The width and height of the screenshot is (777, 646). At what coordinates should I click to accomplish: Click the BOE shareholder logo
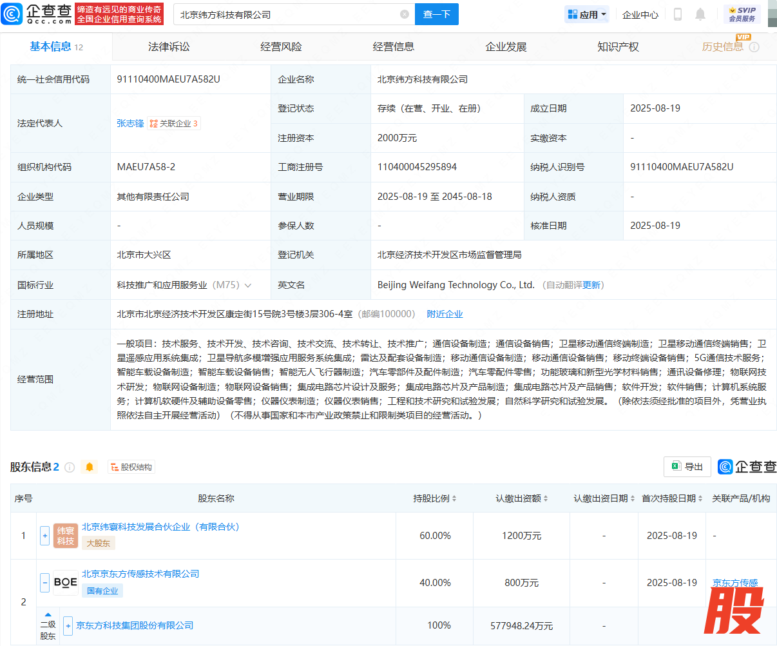(66, 582)
